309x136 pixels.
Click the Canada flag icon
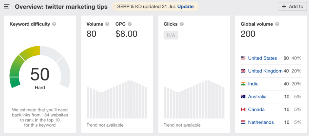243,110
